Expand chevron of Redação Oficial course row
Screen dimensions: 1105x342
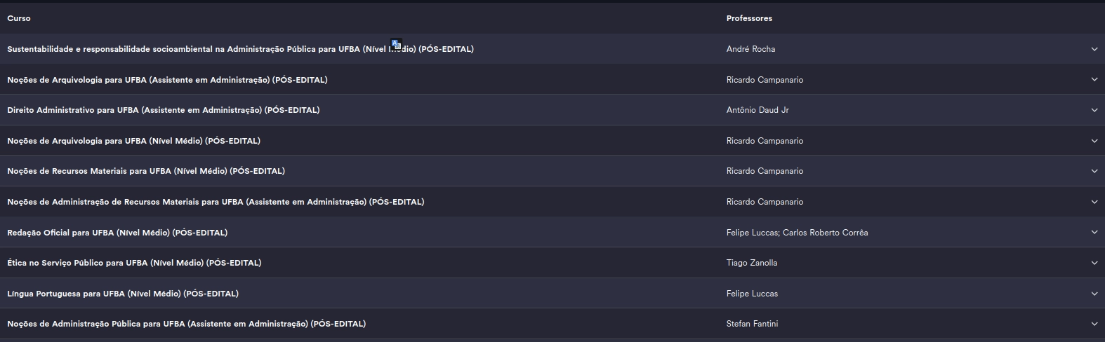pyautogui.click(x=1094, y=233)
